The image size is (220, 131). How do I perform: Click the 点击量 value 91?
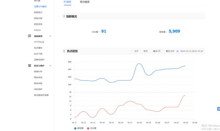104,31
